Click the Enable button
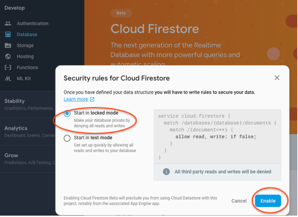298x217 pixels. (268, 201)
